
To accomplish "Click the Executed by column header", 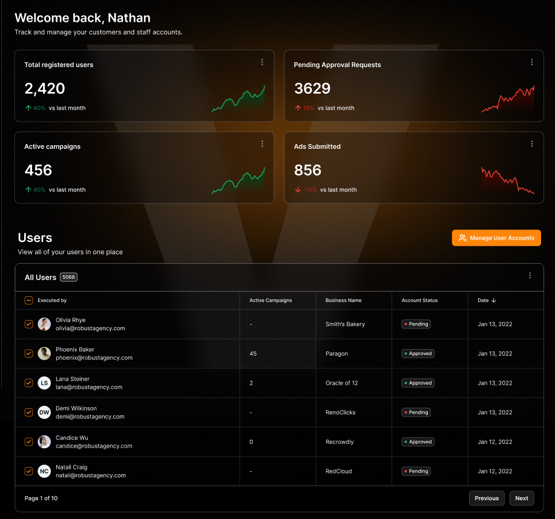I will pos(52,301).
